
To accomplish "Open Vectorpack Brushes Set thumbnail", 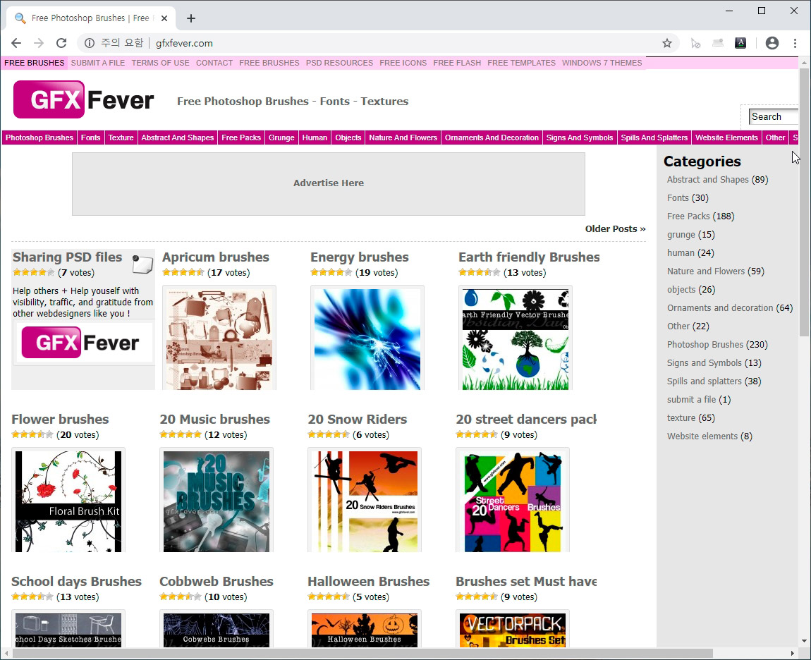I will [513, 629].
